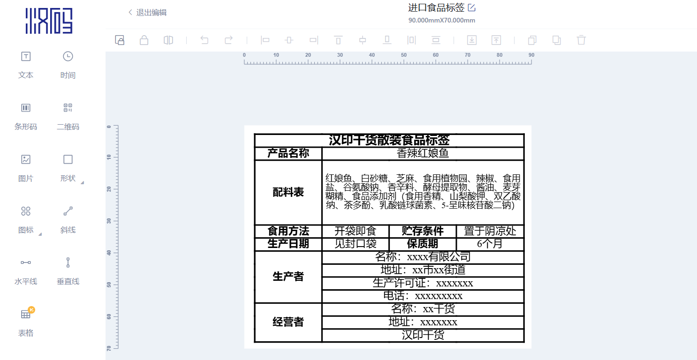Image resolution: width=697 pixels, height=360 pixels.
Task: Select the 斜线 diagonal line tool
Action: pos(68,219)
